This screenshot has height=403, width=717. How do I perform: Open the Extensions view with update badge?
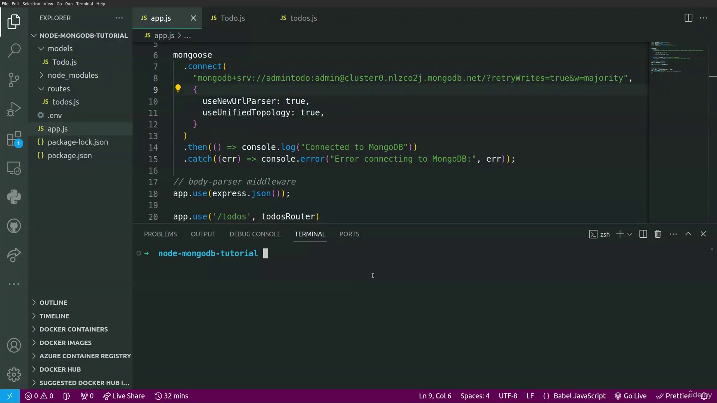pos(14,139)
